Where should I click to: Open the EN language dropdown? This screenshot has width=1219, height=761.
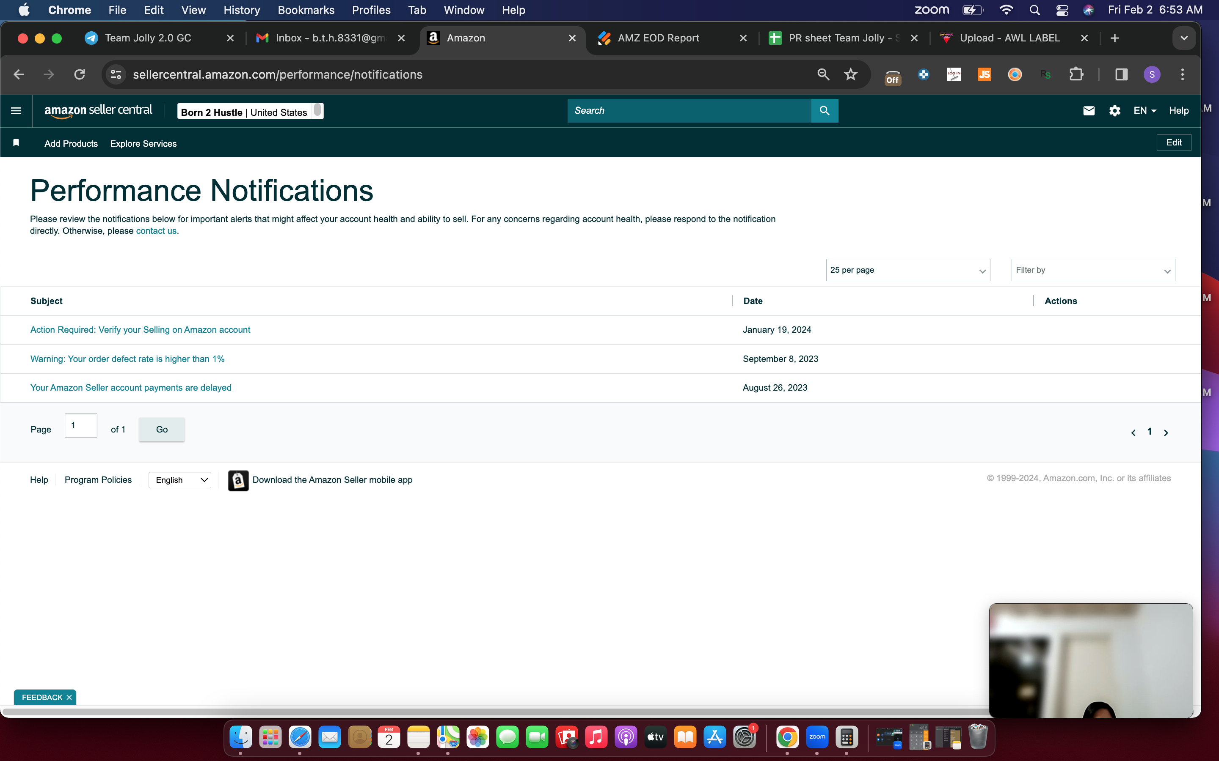[x=1145, y=111]
